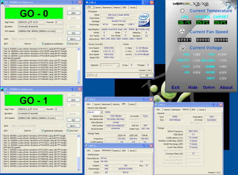Click the sun icon beside Current Temperature
Viewport: 238px width, 175px height.
pyautogui.click(x=182, y=11)
